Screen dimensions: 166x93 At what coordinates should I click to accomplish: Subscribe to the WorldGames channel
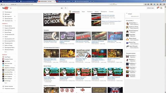133,65
